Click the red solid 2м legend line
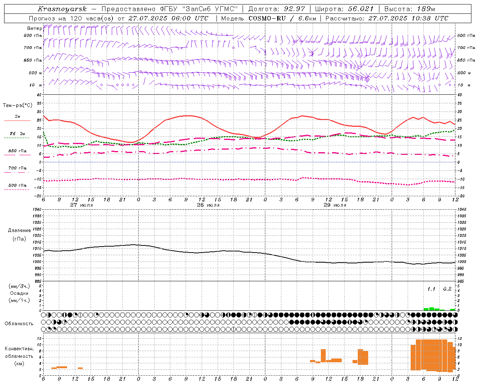The image size is (477, 382). (17, 120)
